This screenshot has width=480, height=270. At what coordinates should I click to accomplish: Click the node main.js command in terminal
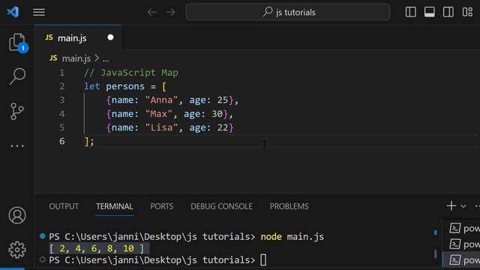coord(292,237)
